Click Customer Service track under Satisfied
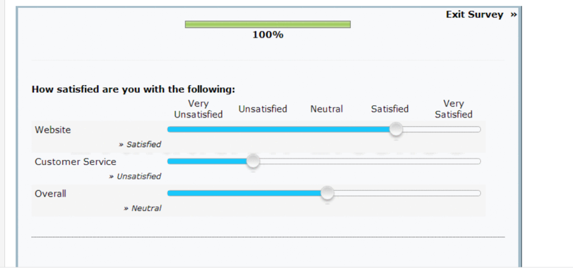The width and height of the screenshot is (573, 268). click(x=390, y=161)
